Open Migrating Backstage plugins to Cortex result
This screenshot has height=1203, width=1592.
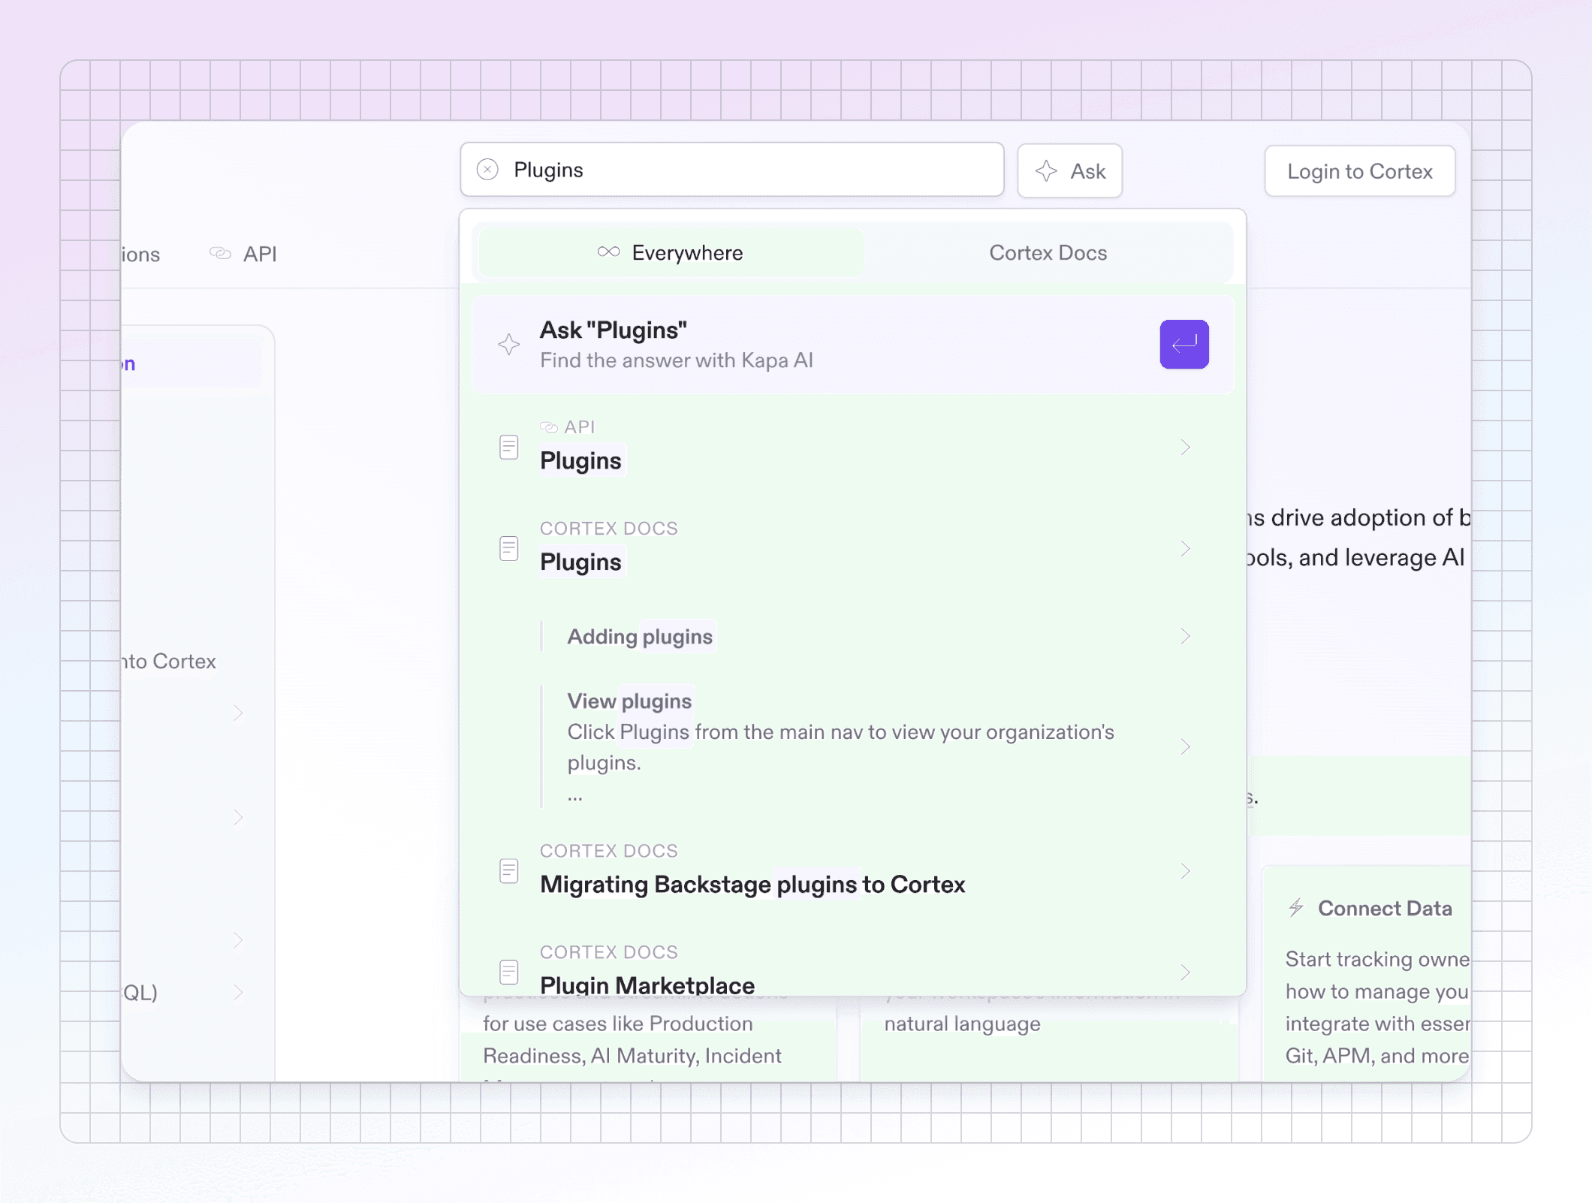[852, 871]
